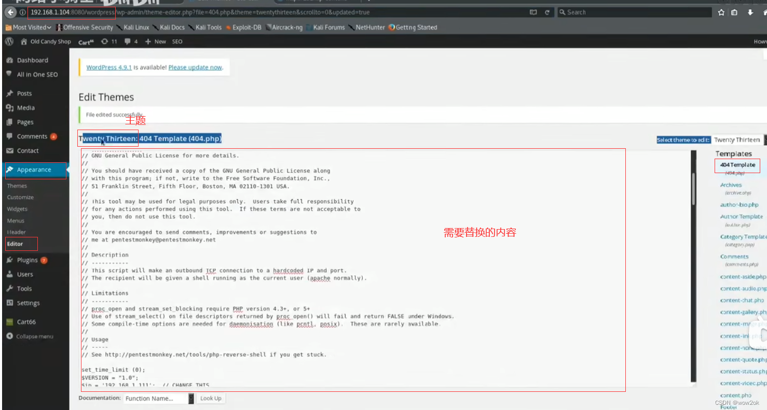Image resolution: width=767 pixels, height=410 pixels.
Task: Open the WordPress 4.9.1 link
Action: 109,67
